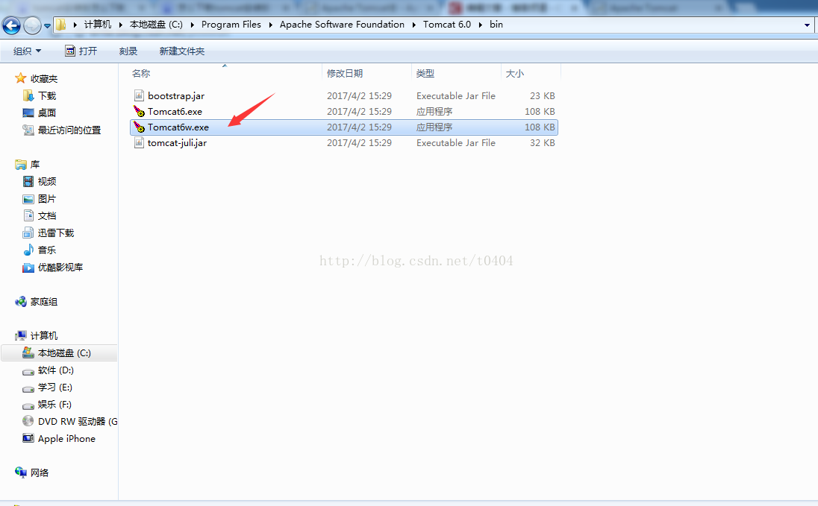The height and width of the screenshot is (506, 818).
Task: Click bootstrap.jar file icon
Action: [x=139, y=95]
